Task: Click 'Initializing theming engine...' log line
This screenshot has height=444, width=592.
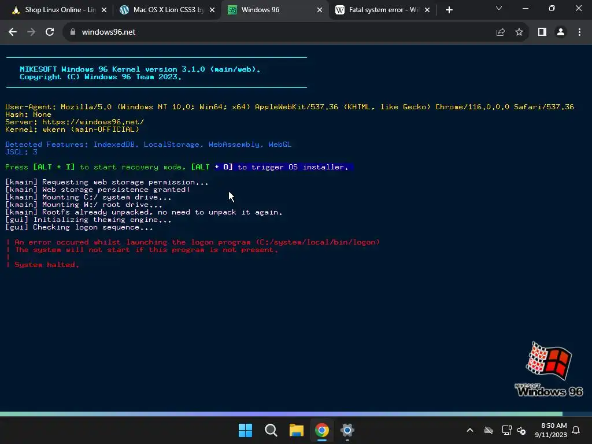Action: (x=88, y=220)
